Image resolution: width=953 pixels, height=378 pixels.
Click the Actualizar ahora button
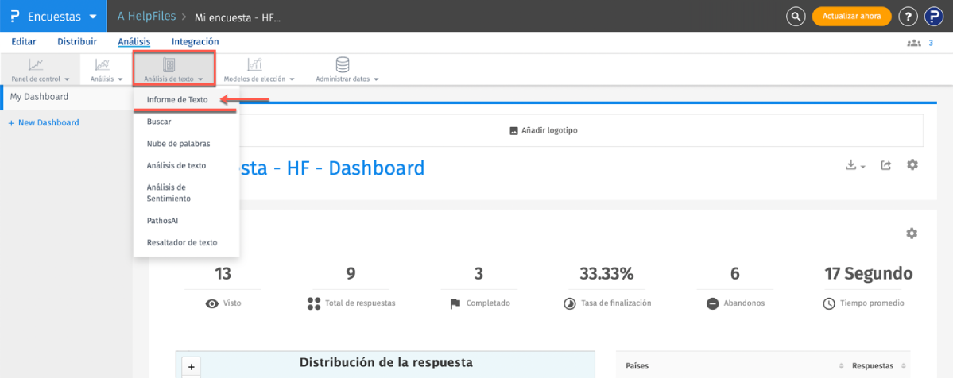(851, 17)
